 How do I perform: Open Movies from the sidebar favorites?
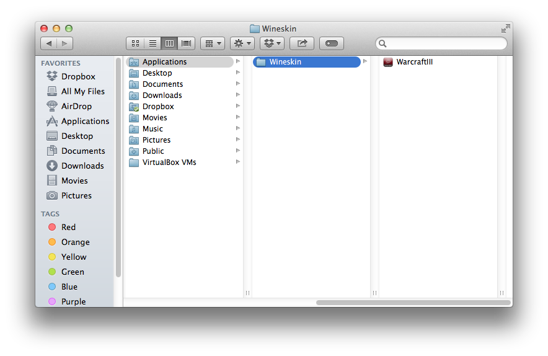click(x=67, y=180)
